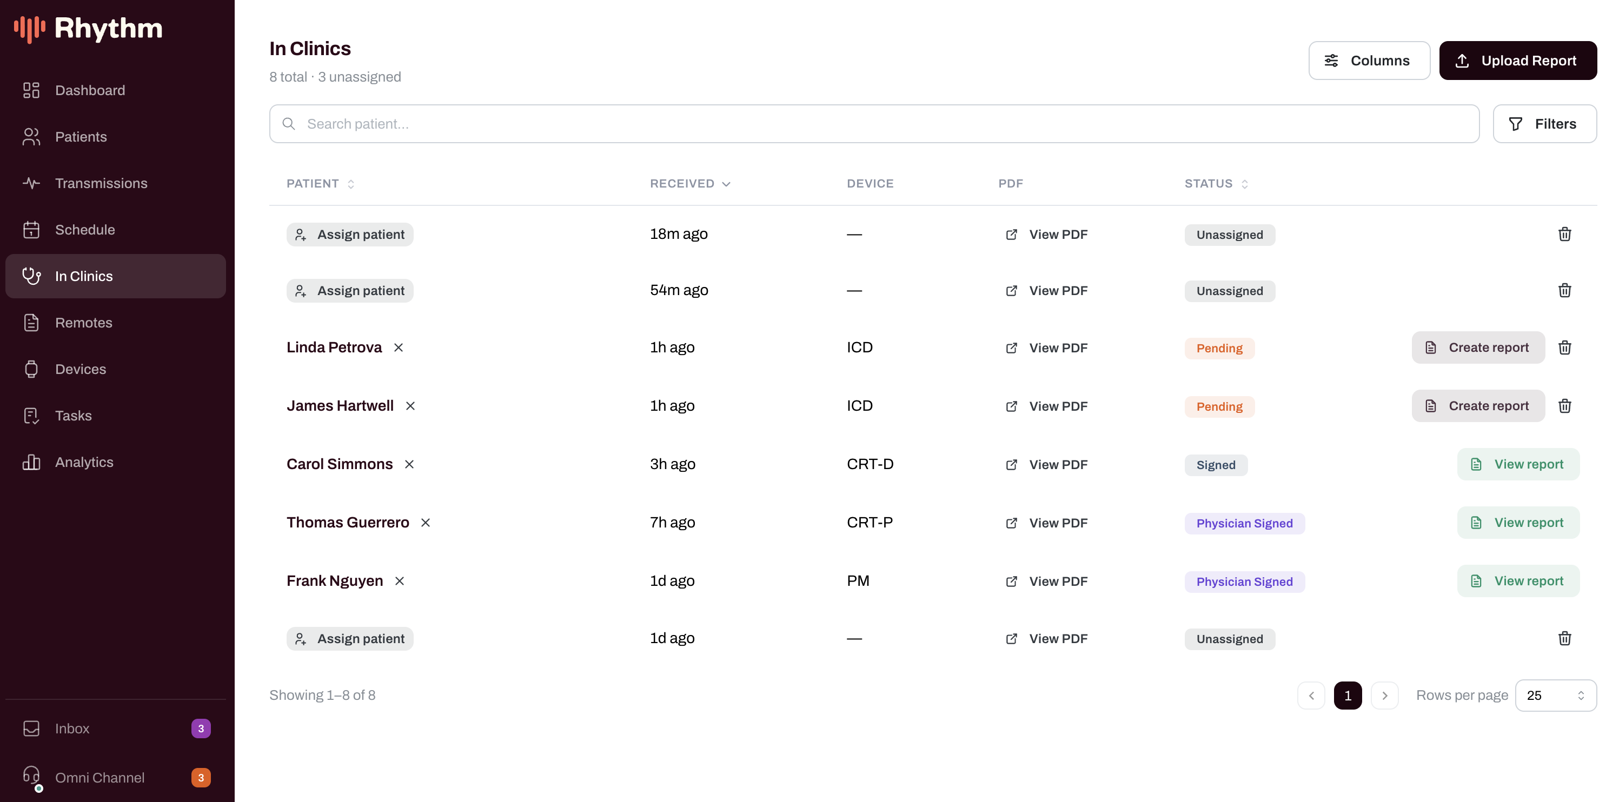Click the CRT-D device cell
This screenshot has height=802, width=1619.
[x=870, y=464]
